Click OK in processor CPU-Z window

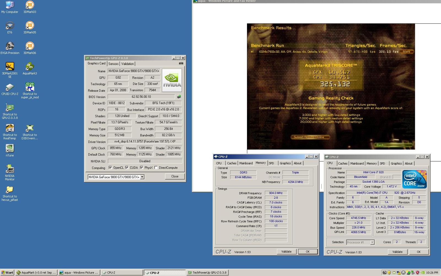(419, 252)
